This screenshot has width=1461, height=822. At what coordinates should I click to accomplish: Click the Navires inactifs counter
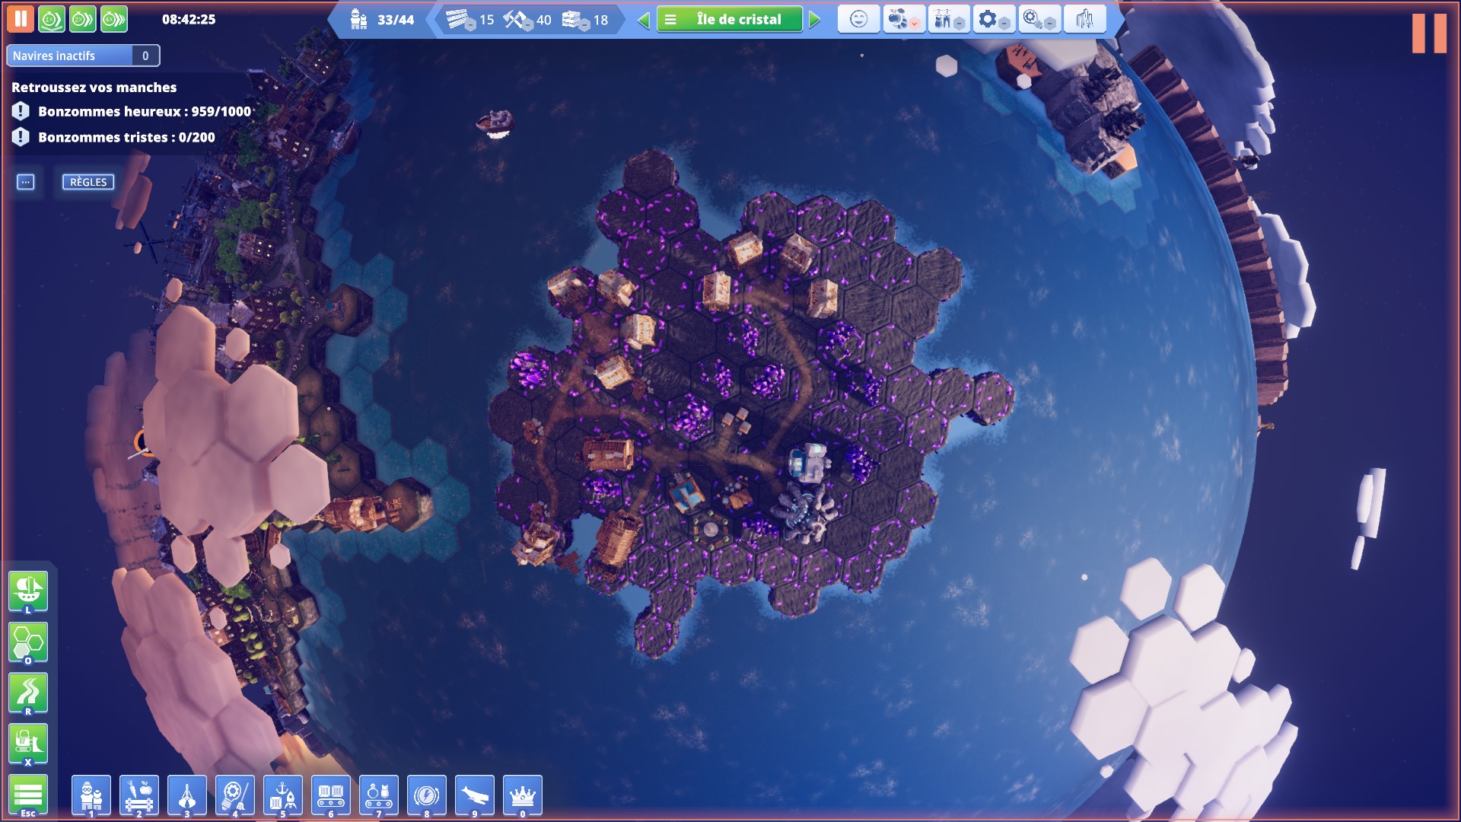point(83,56)
